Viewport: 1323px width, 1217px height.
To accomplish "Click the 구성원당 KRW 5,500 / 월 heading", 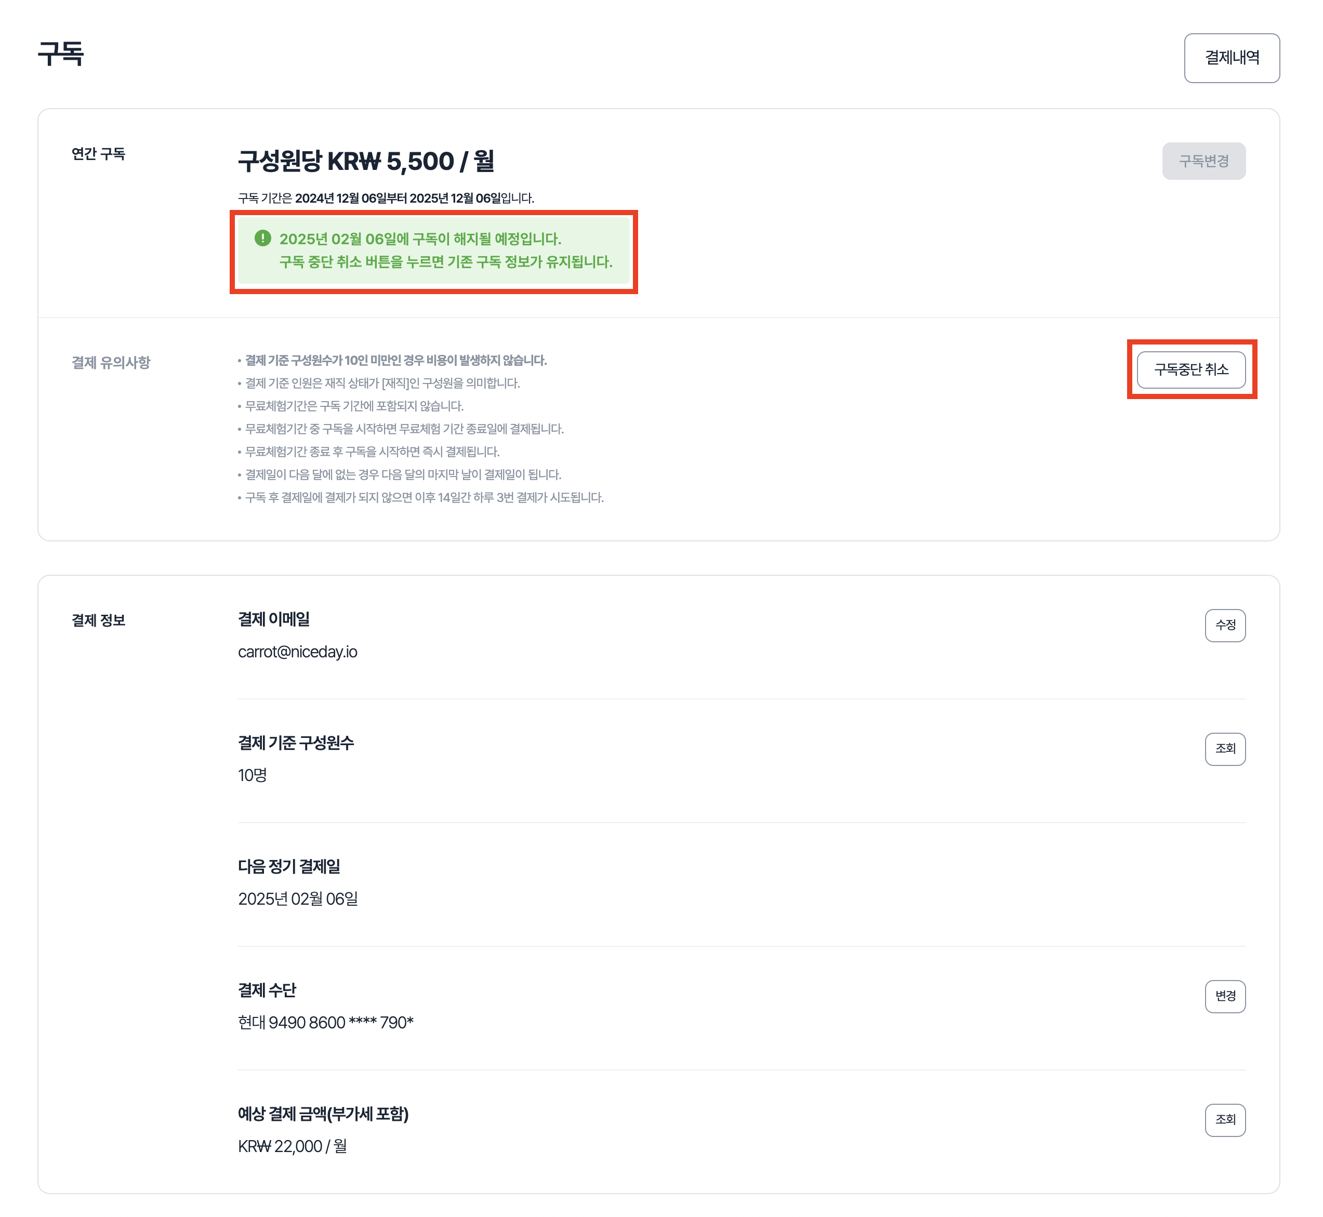I will (x=365, y=161).
